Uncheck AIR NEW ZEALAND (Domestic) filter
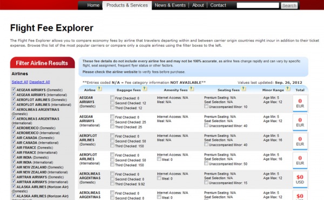Image resolution: width=324 pixels, height=200 pixels. click(14, 167)
